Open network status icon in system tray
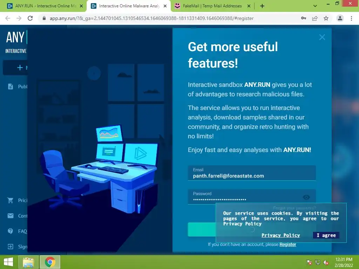 click(318, 262)
